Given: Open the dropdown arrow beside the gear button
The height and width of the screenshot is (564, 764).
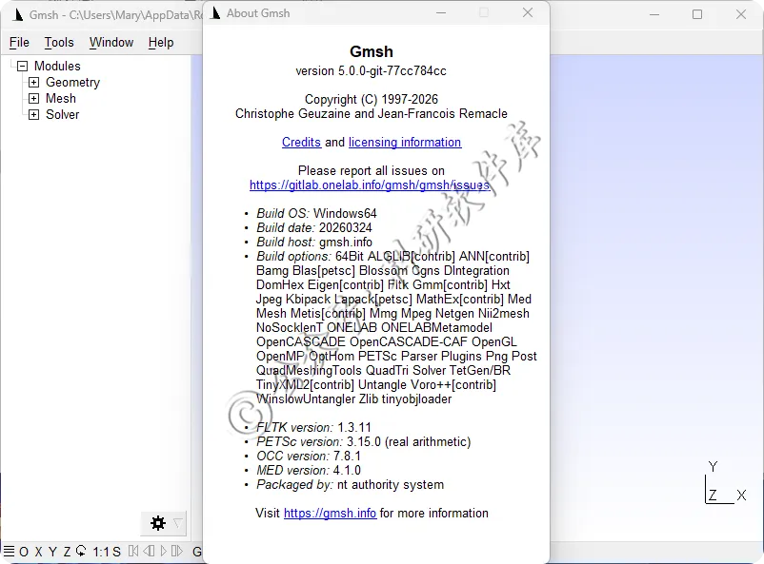Looking at the screenshot, I should 178,523.
